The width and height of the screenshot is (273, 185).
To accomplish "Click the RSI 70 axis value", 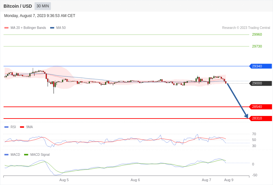I will (x=254, y=134).
